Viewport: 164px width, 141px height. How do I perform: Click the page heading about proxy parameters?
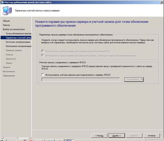(x=92, y=24)
